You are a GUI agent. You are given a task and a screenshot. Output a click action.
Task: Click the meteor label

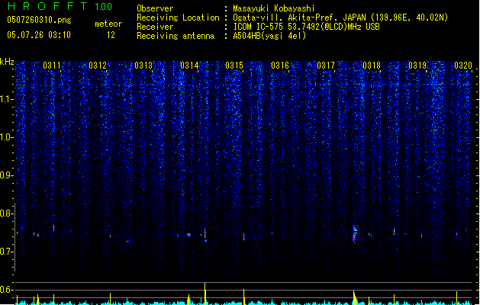tap(108, 24)
